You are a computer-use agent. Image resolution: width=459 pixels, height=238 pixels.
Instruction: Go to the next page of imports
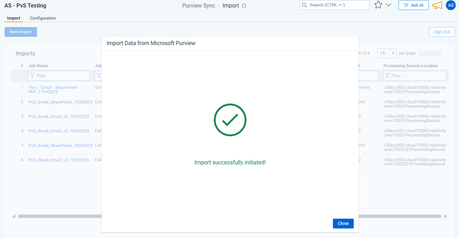click(x=433, y=54)
